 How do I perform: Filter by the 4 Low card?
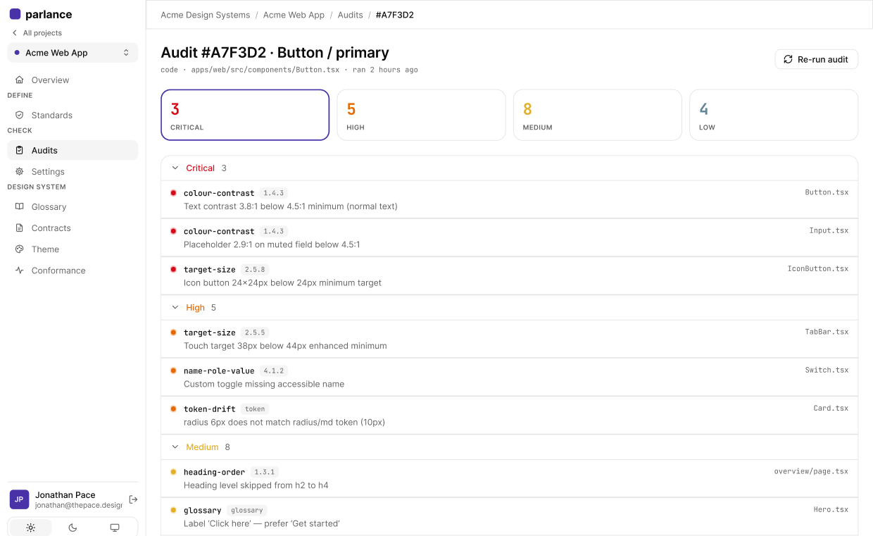(x=773, y=115)
